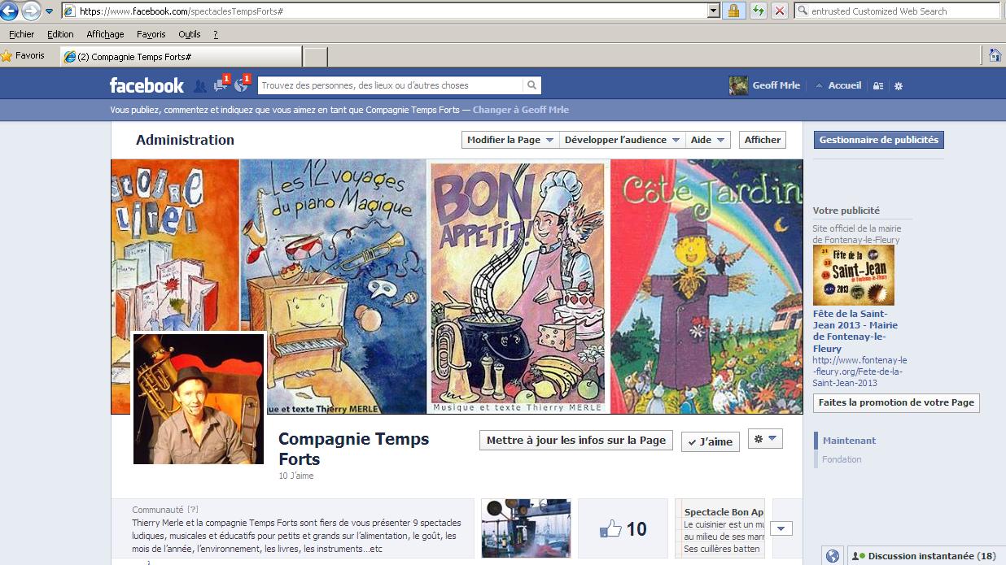Click the 10 J'aime count text
Viewport: 1006px width, 565px height.
(295, 476)
